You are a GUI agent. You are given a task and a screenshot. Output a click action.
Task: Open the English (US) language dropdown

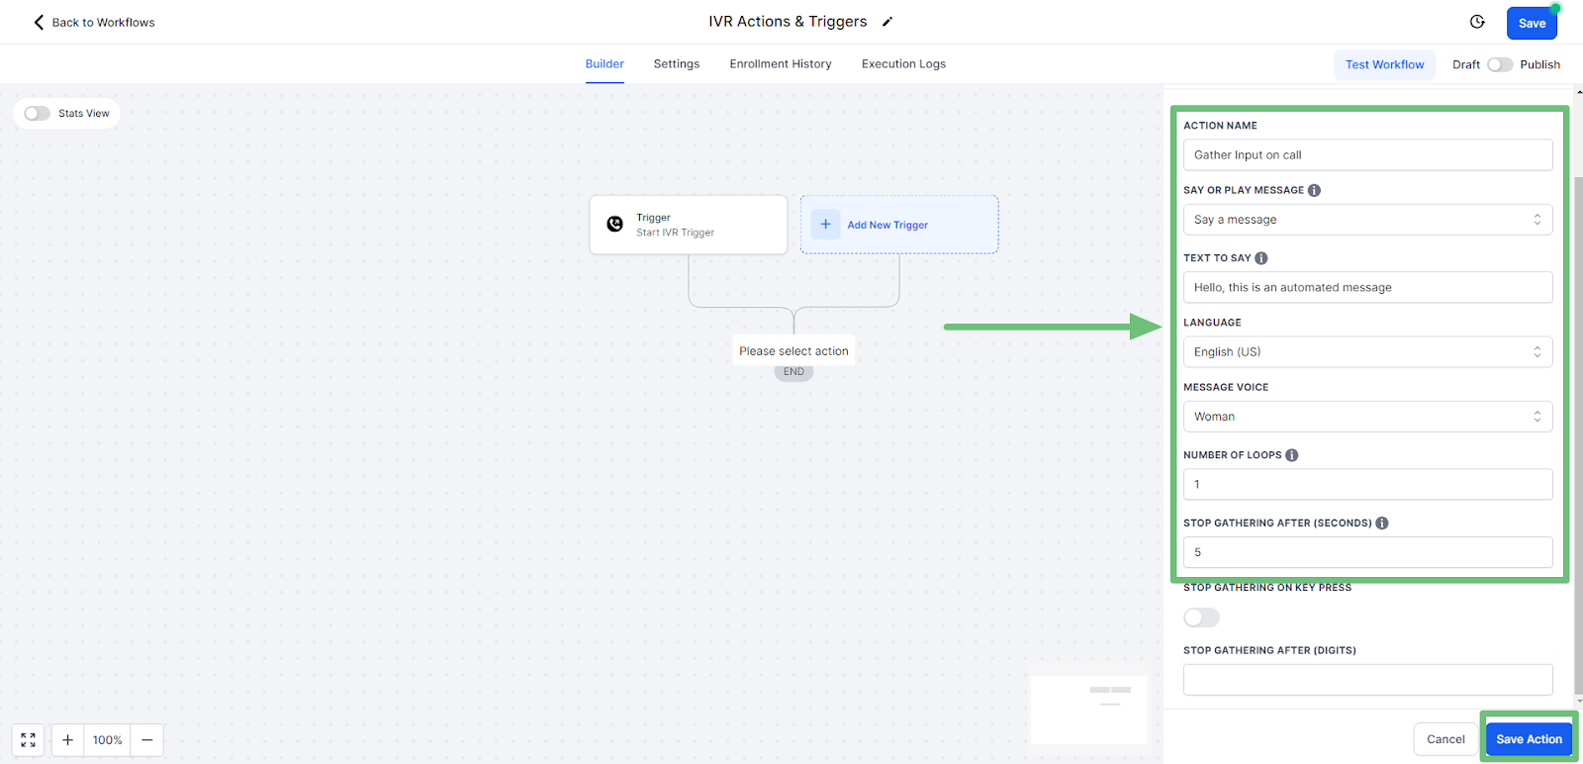(1367, 352)
